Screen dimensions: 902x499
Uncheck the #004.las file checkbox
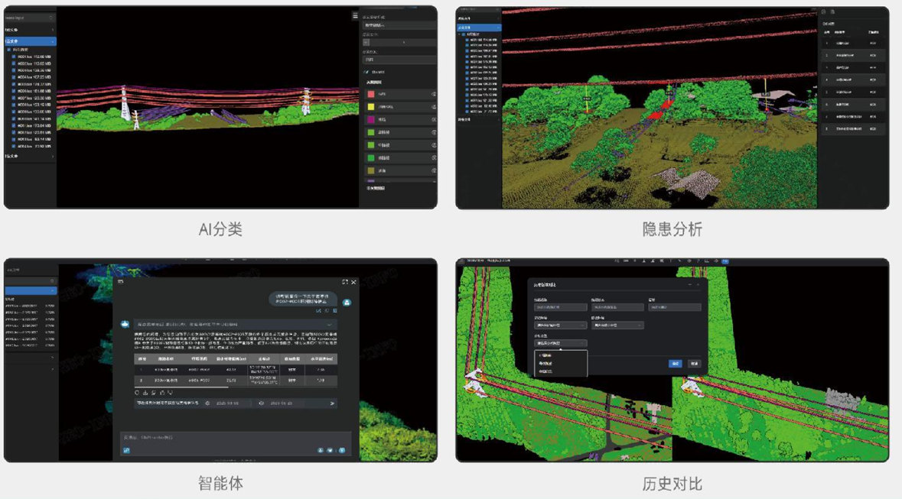(x=14, y=77)
